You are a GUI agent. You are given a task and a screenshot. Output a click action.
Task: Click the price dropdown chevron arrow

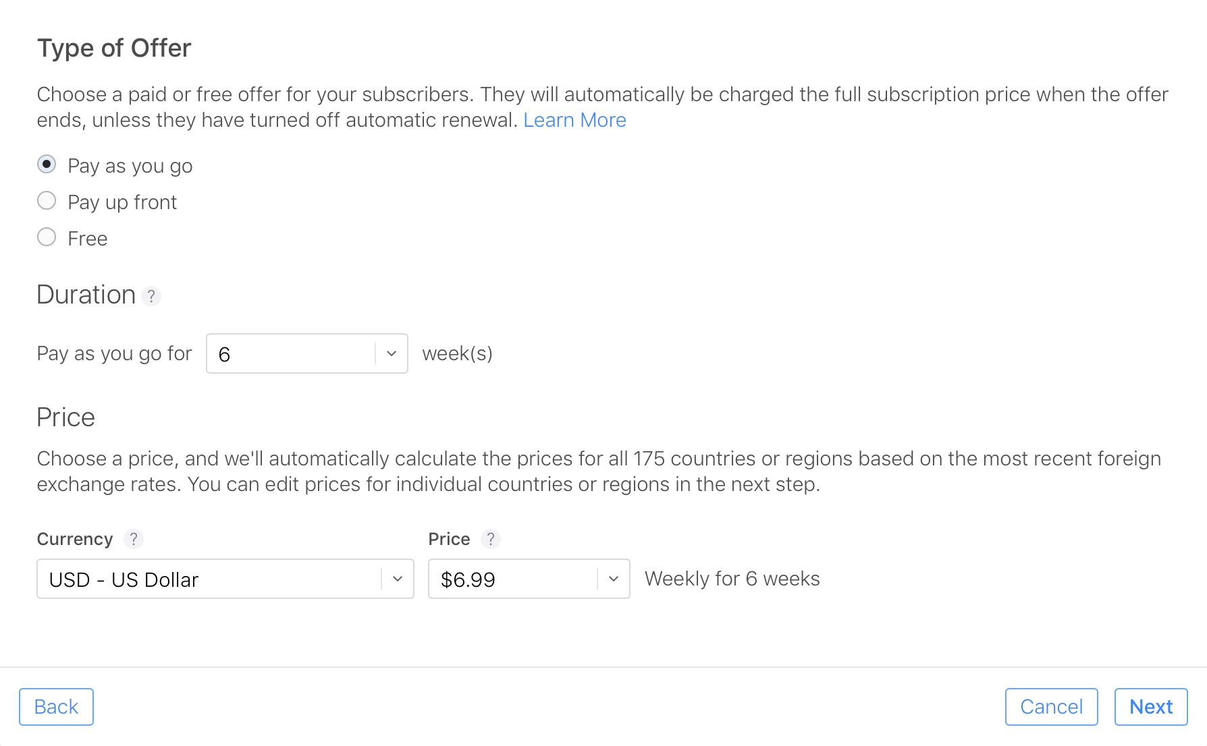coord(614,579)
